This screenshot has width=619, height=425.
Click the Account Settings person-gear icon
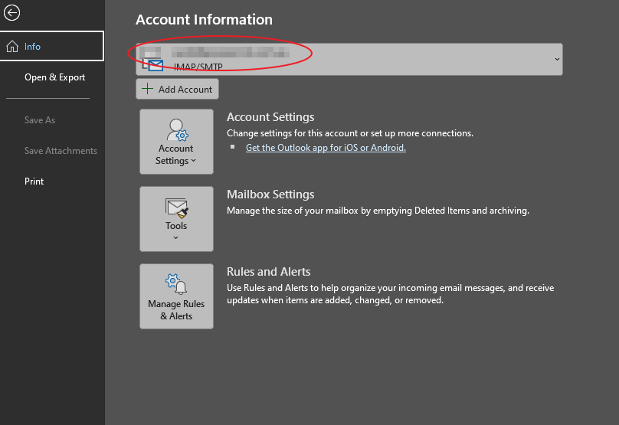click(177, 130)
